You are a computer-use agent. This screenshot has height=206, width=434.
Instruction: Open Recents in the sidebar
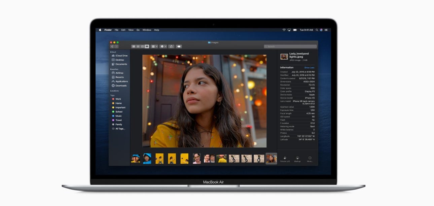[x=118, y=77]
